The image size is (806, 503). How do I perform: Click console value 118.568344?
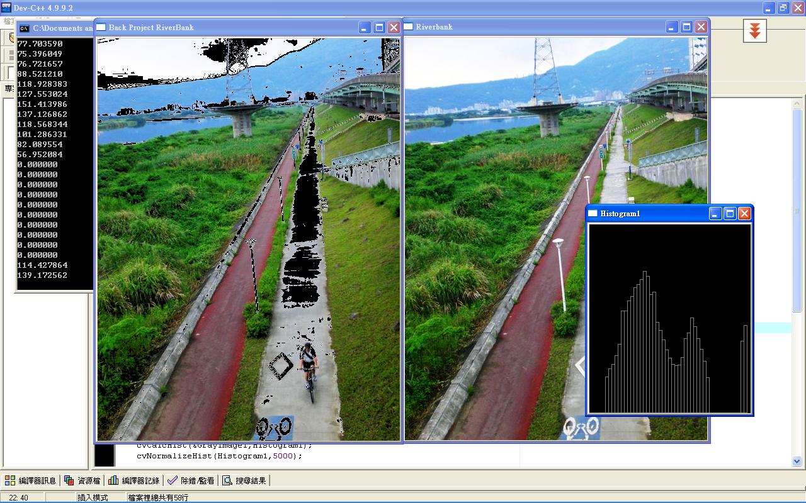click(42, 124)
